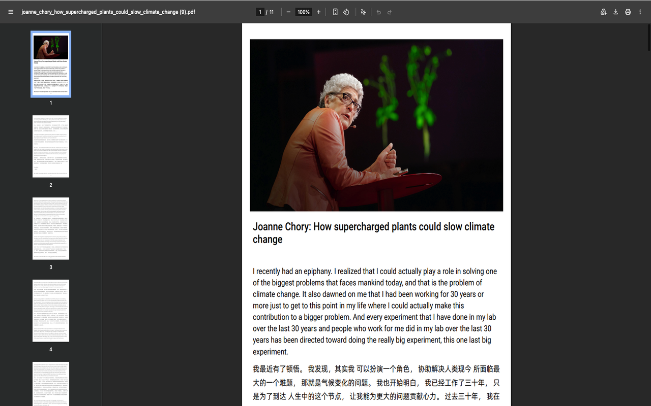The width and height of the screenshot is (651, 406).
Task: Open page 2 thumbnail
Action: tap(51, 146)
